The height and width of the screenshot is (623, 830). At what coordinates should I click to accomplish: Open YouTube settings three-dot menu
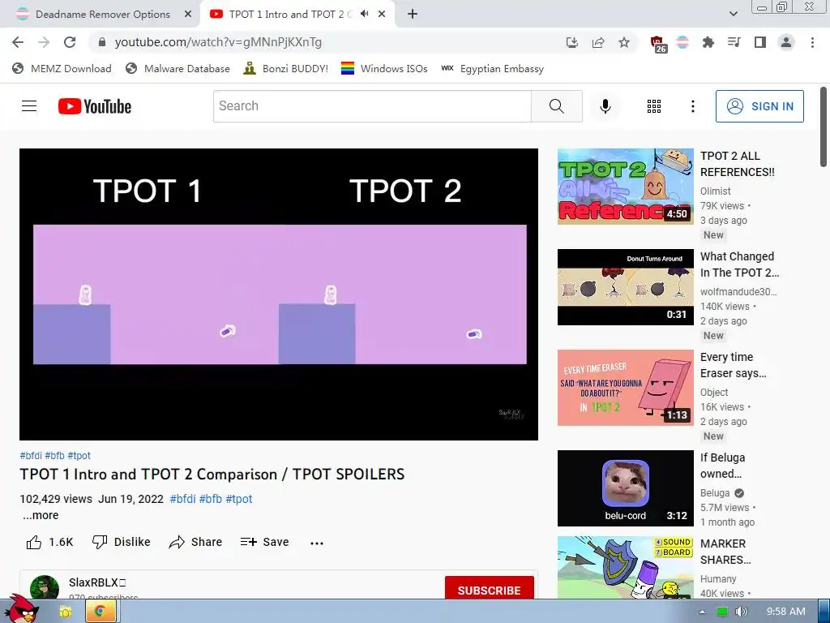pyautogui.click(x=692, y=106)
